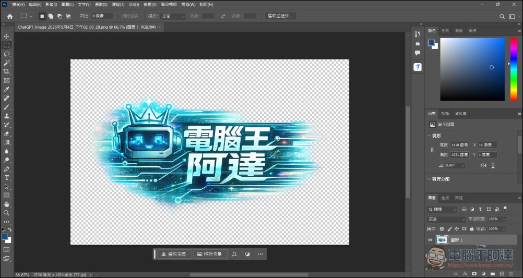Select the Hand tool
Image resolution: width=523 pixels, height=278 pixels.
click(6, 204)
